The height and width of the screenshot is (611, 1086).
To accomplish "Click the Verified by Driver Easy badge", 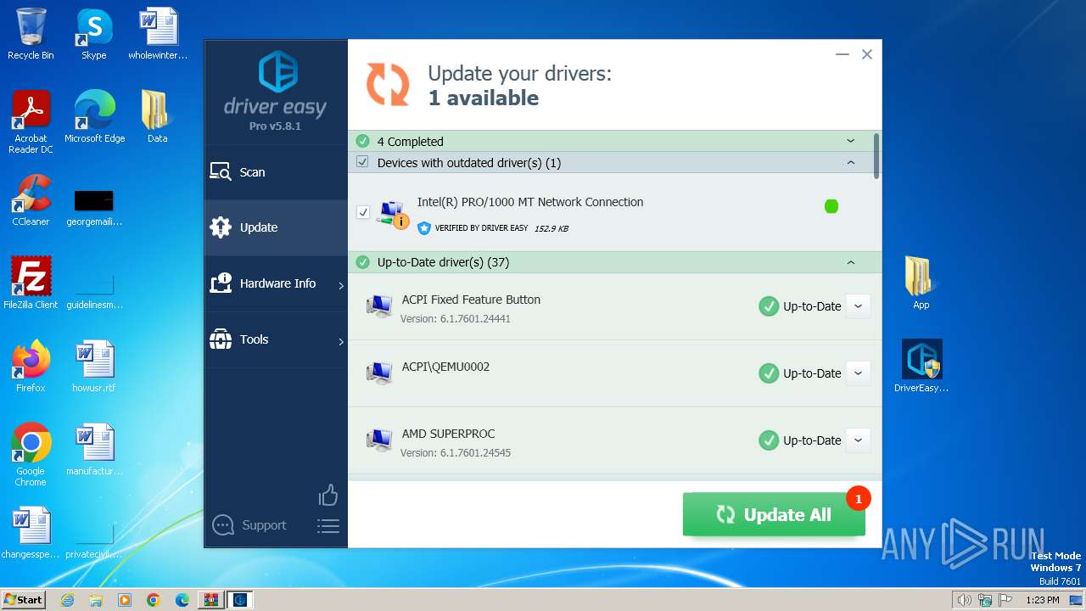I will point(473,228).
